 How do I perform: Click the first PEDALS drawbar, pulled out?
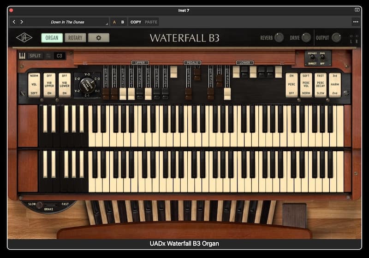point(188,94)
